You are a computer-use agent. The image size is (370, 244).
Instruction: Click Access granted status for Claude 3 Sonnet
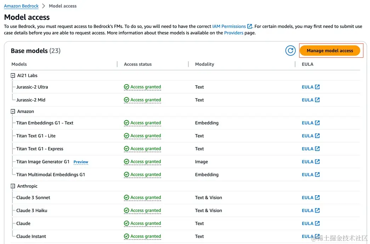(x=143, y=198)
